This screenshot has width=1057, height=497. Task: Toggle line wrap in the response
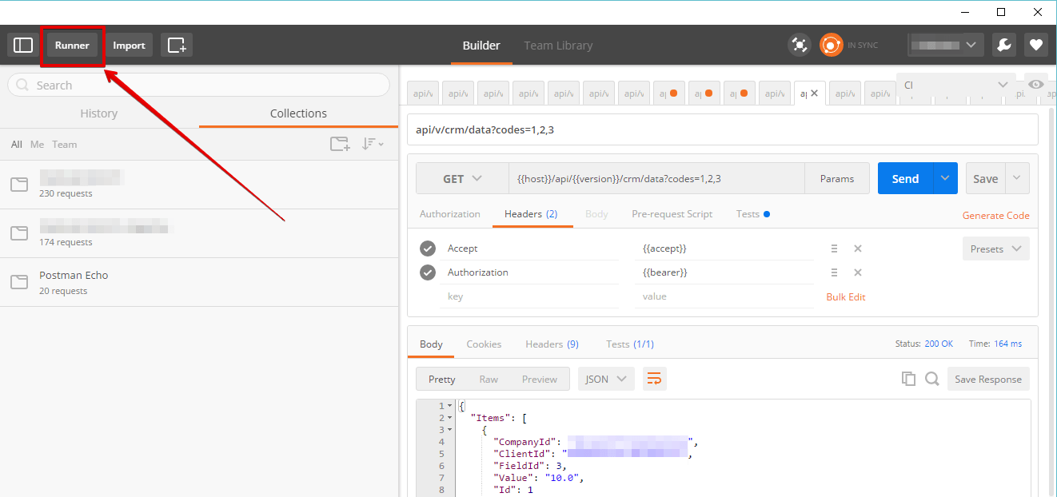(654, 379)
